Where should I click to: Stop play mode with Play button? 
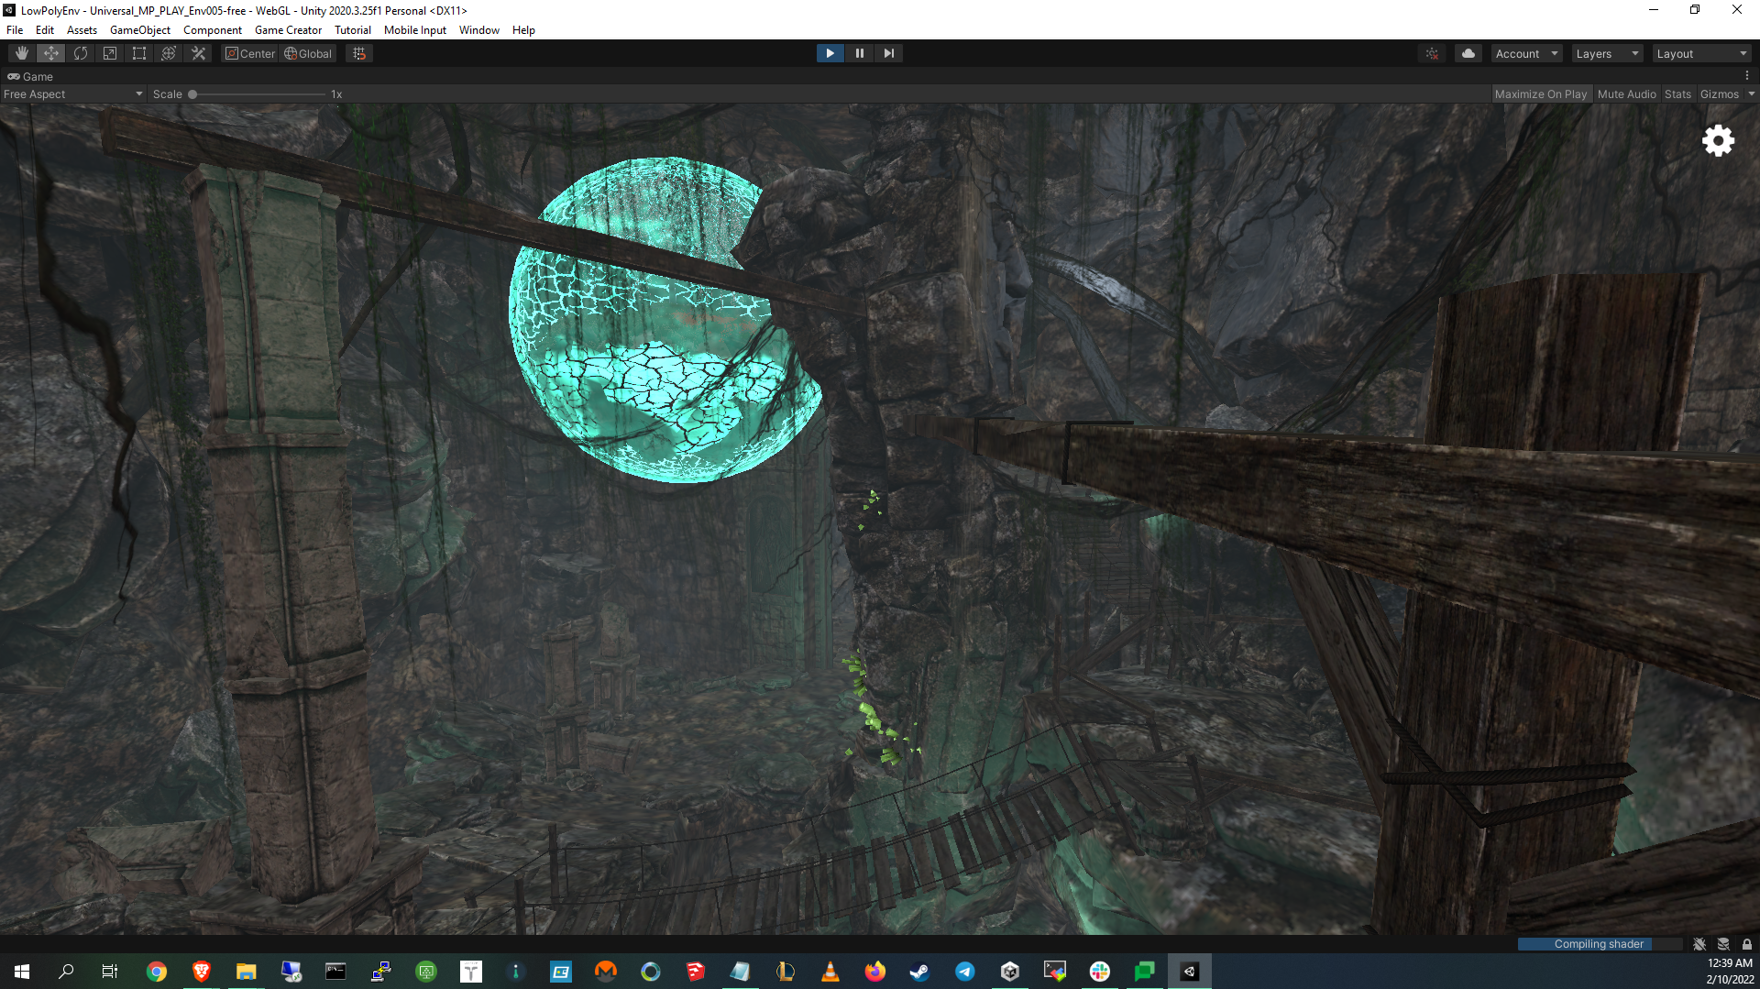(830, 53)
